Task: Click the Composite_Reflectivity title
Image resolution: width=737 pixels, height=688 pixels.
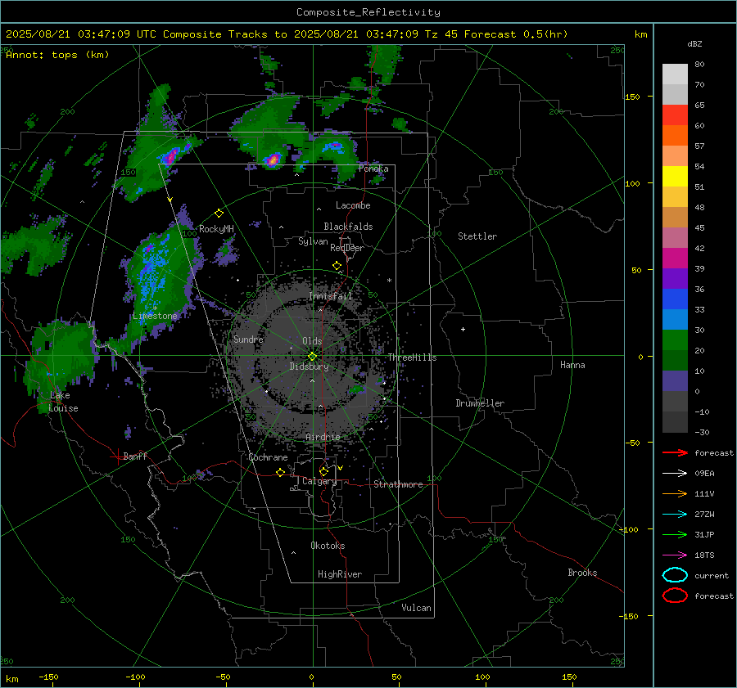Action: coord(368,12)
